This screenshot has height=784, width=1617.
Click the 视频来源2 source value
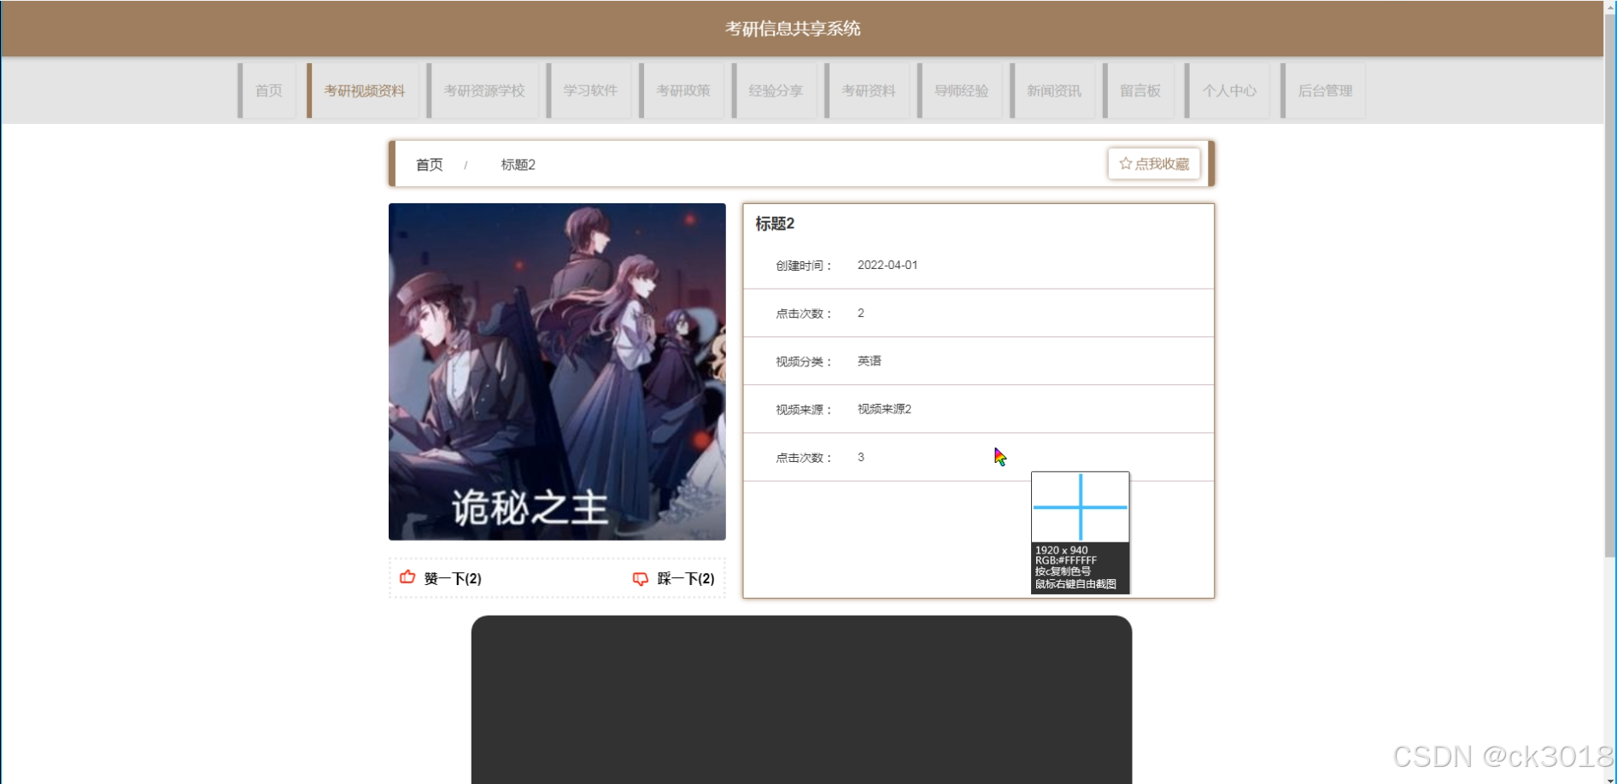(x=884, y=409)
